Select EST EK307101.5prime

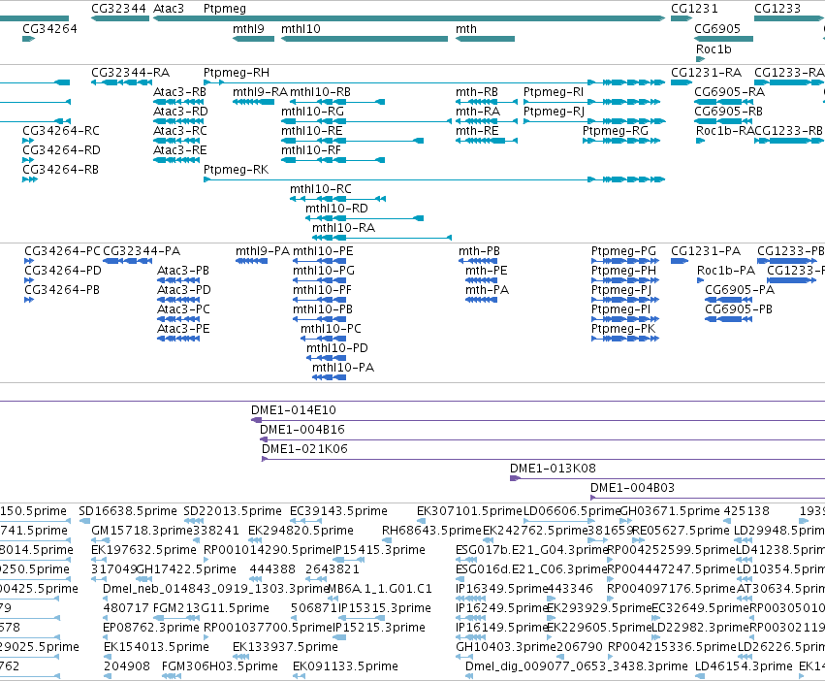tap(421, 521)
